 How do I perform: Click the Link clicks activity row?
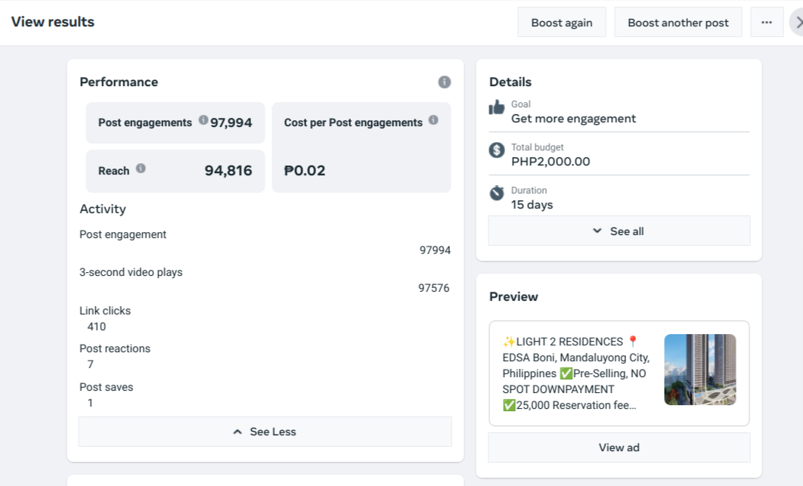(105, 318)
